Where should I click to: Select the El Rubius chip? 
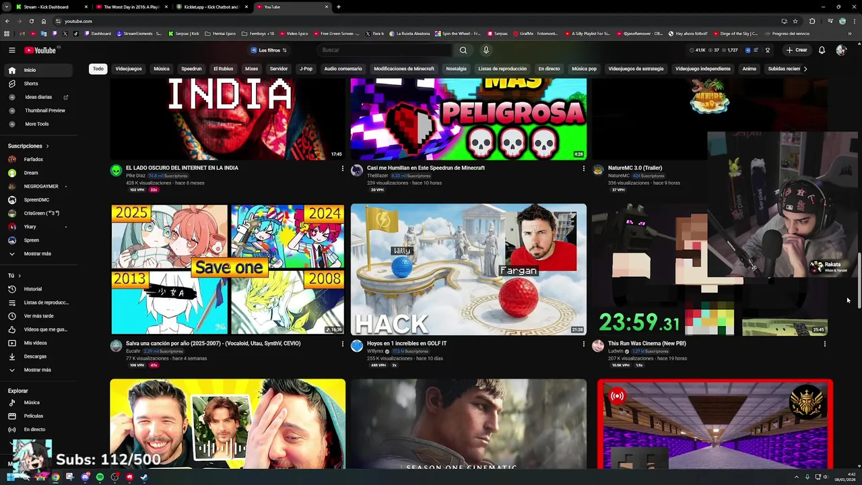(x=223, y=69)
